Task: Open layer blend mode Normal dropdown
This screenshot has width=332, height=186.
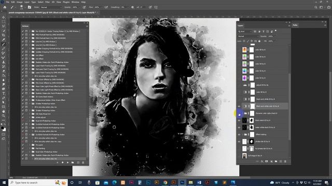Action: [248, 36]
